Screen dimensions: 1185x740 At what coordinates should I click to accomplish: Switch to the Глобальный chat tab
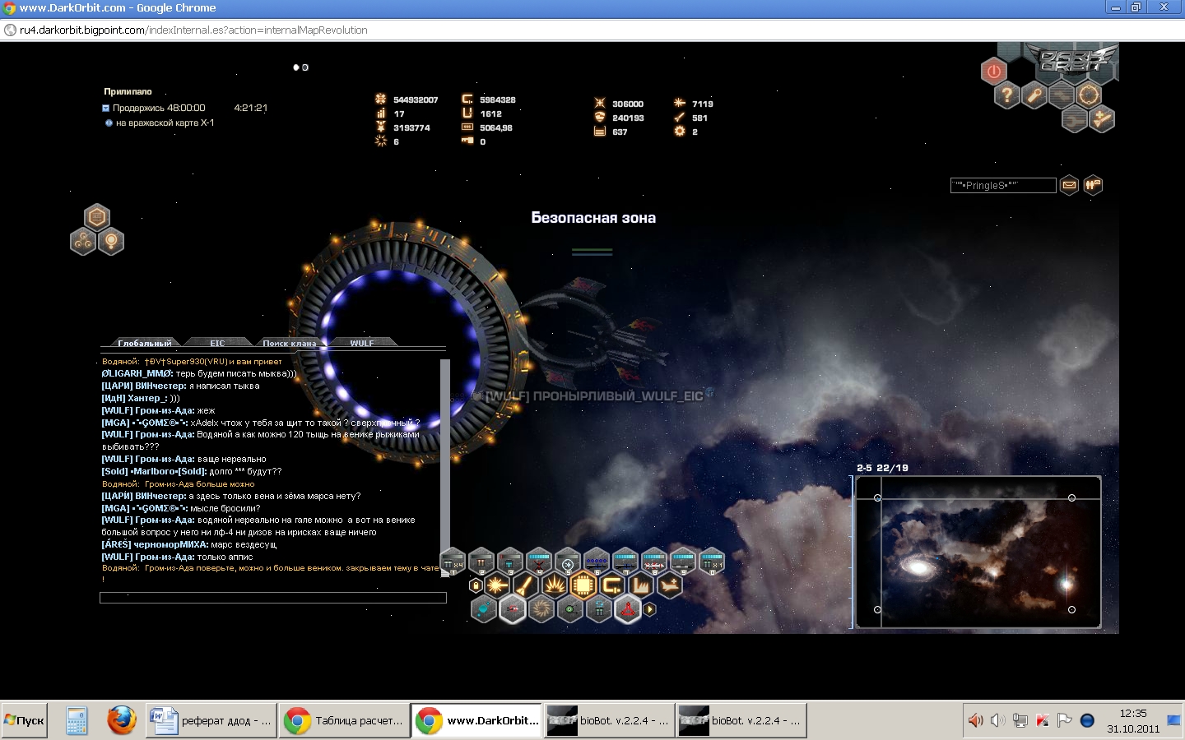pos(145,343)
